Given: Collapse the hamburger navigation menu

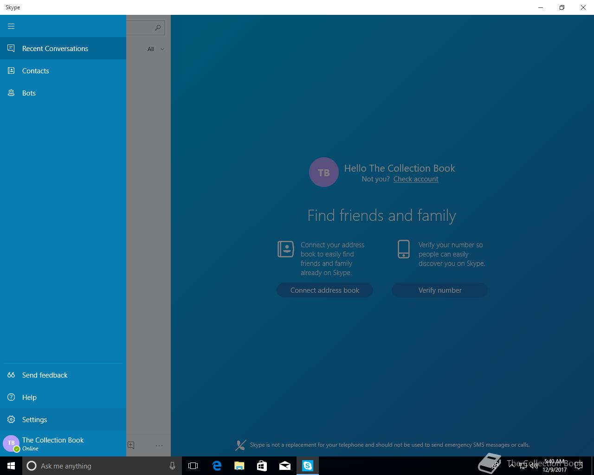Looking at the screenshot, I should coord(11,26).
